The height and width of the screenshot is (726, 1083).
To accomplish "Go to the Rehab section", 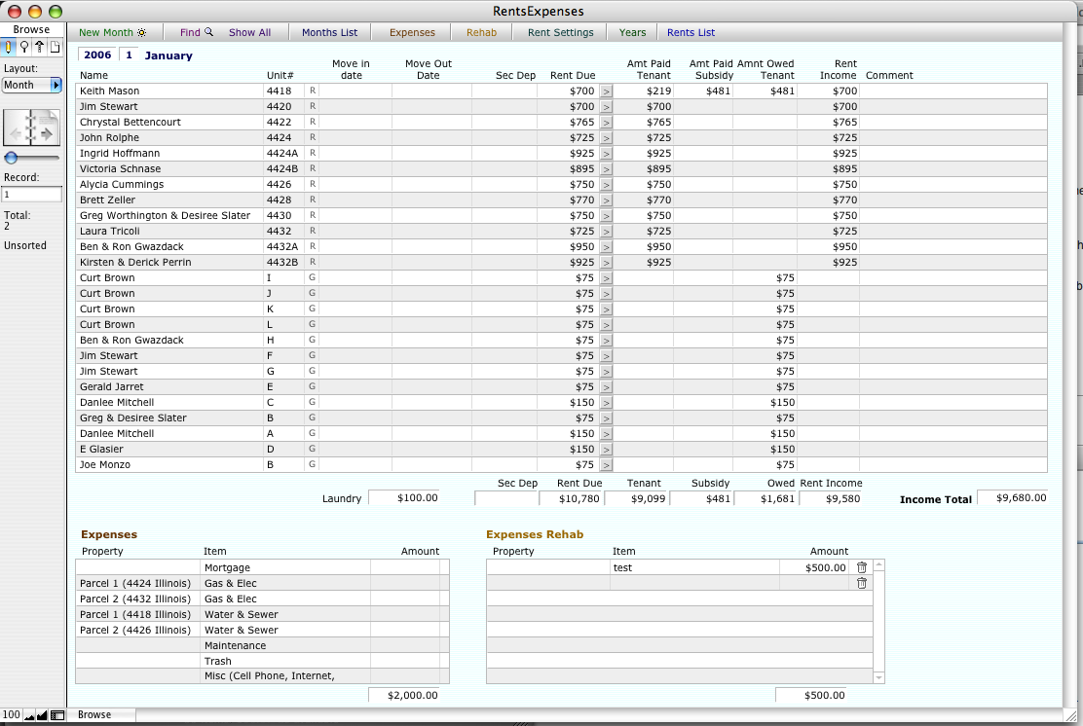I will [x=481, y=32].
